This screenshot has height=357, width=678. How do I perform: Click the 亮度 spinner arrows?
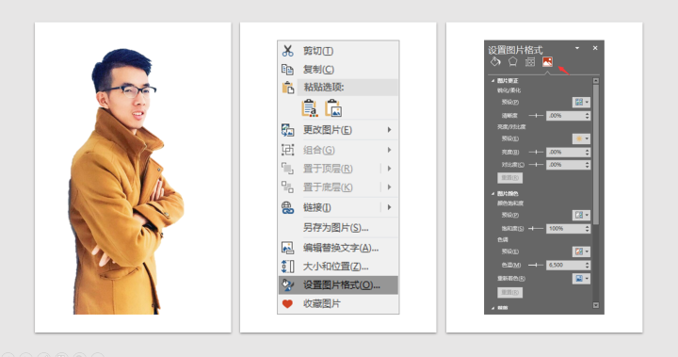588,152
